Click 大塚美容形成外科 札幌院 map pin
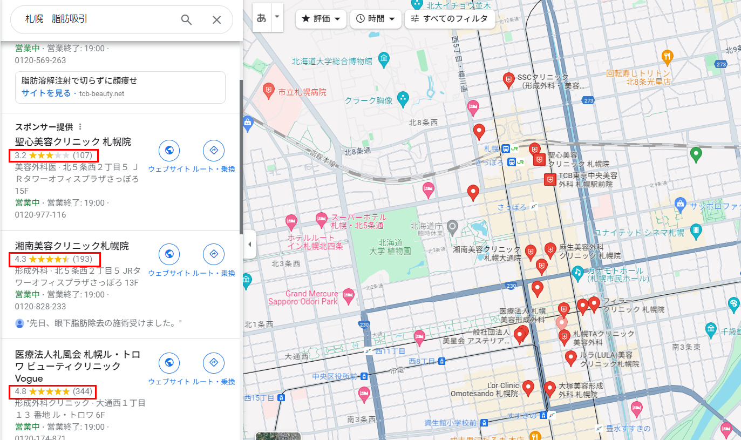Screen dimensions: 741x440 (x=550, y=389)
